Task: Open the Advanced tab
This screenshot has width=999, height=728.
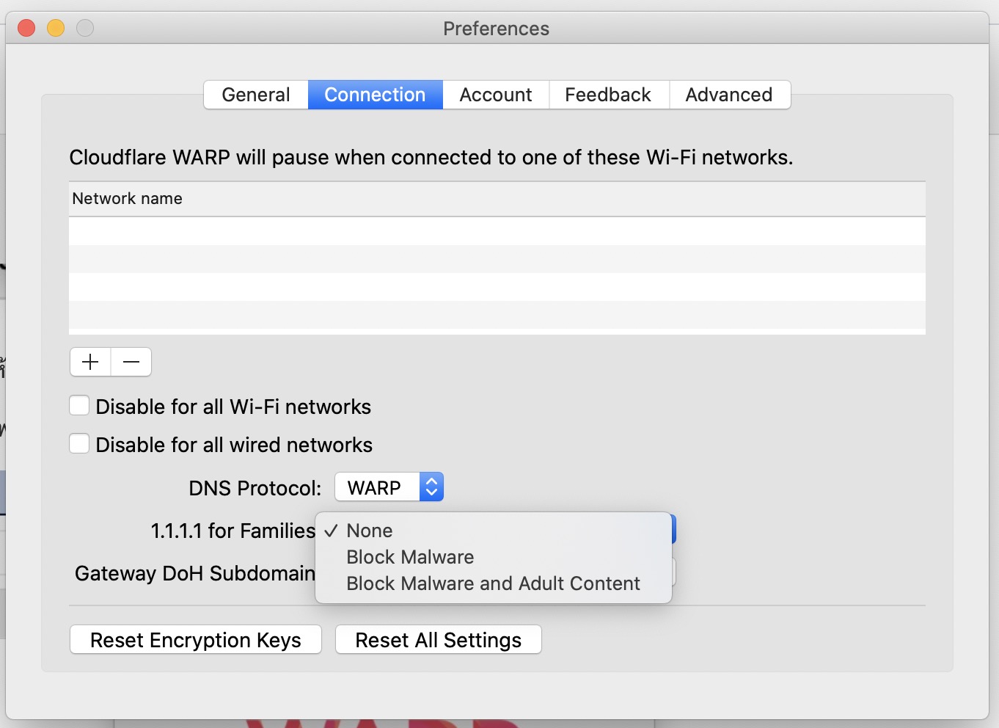Action: (x=729, y=95)
